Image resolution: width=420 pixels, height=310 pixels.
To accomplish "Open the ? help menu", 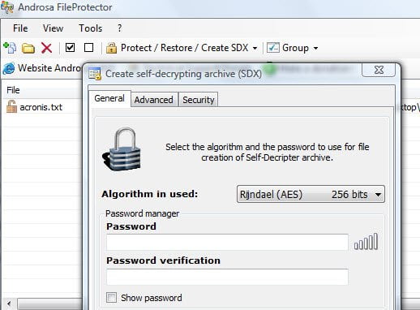I will (x=119, y=28).
